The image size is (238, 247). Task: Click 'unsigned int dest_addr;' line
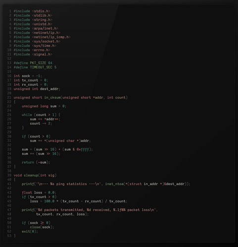(37, 89)
